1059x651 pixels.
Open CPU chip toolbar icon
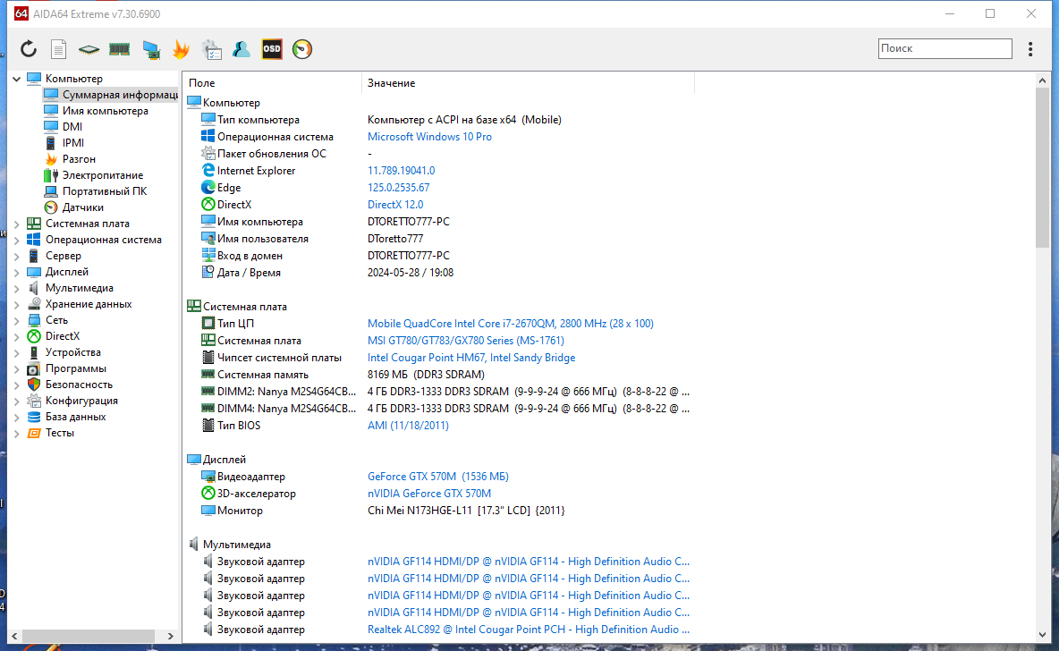[89, 49]
